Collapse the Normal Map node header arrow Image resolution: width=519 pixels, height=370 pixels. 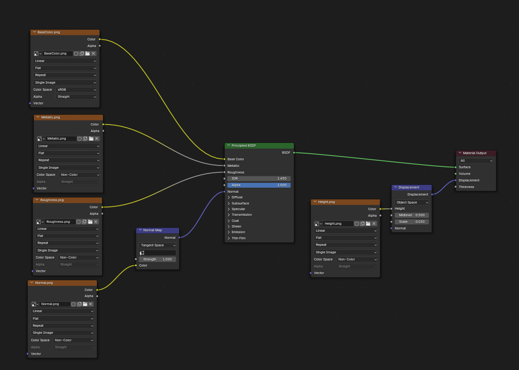tap(141, 230)
